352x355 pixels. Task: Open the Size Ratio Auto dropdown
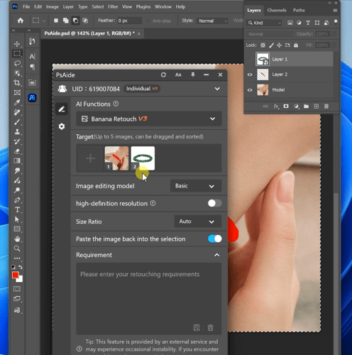click(198, 222)
